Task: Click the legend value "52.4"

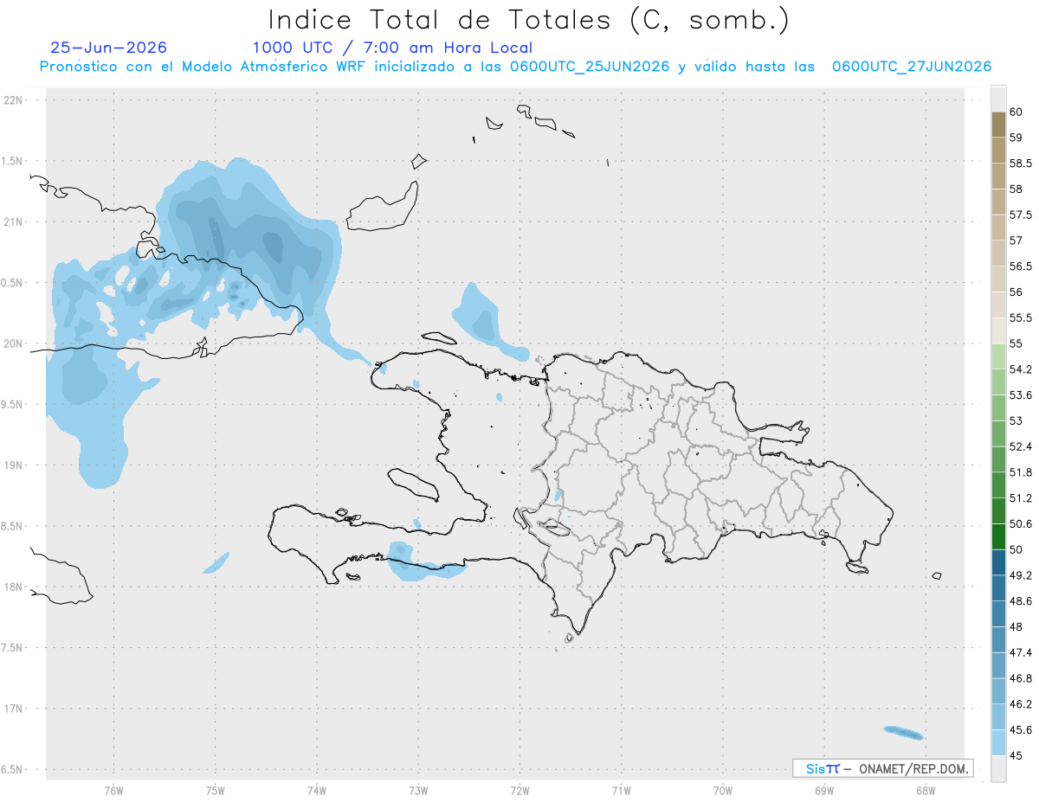Action: pyautogui.click(x=1021, y=446)
